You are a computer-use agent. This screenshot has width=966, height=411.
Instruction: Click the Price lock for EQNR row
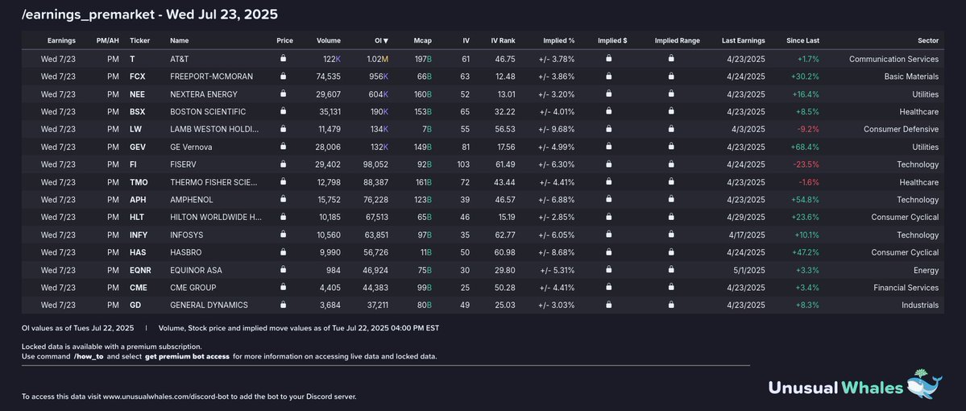(x=283, y=269)
